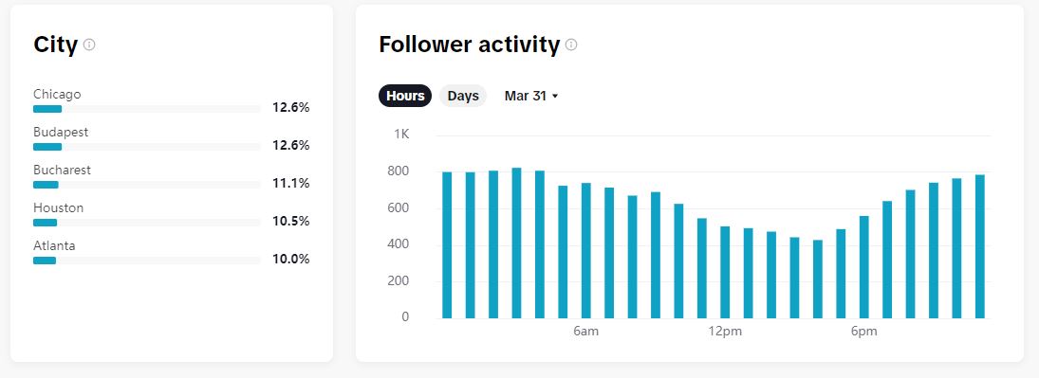Click the shortest bar in the chart
This screenshot has width=1039, height=378.
(818, 279)
